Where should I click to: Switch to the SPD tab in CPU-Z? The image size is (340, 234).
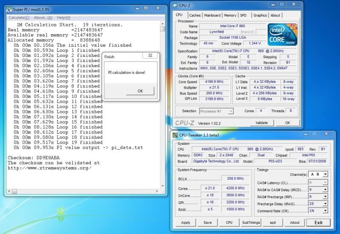(x=243, y=15)
